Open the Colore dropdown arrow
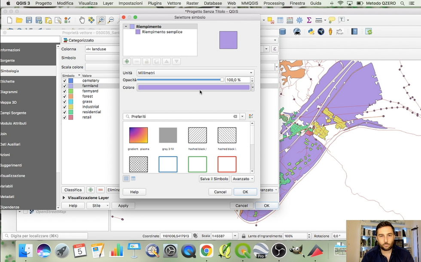This screenshot has height=262, width=421. tap(252, 87)
